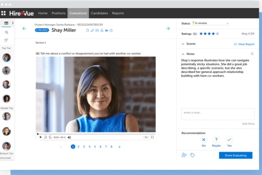Click the next question chevron
Screen dimensions: 262x175
tap(119, 147)
